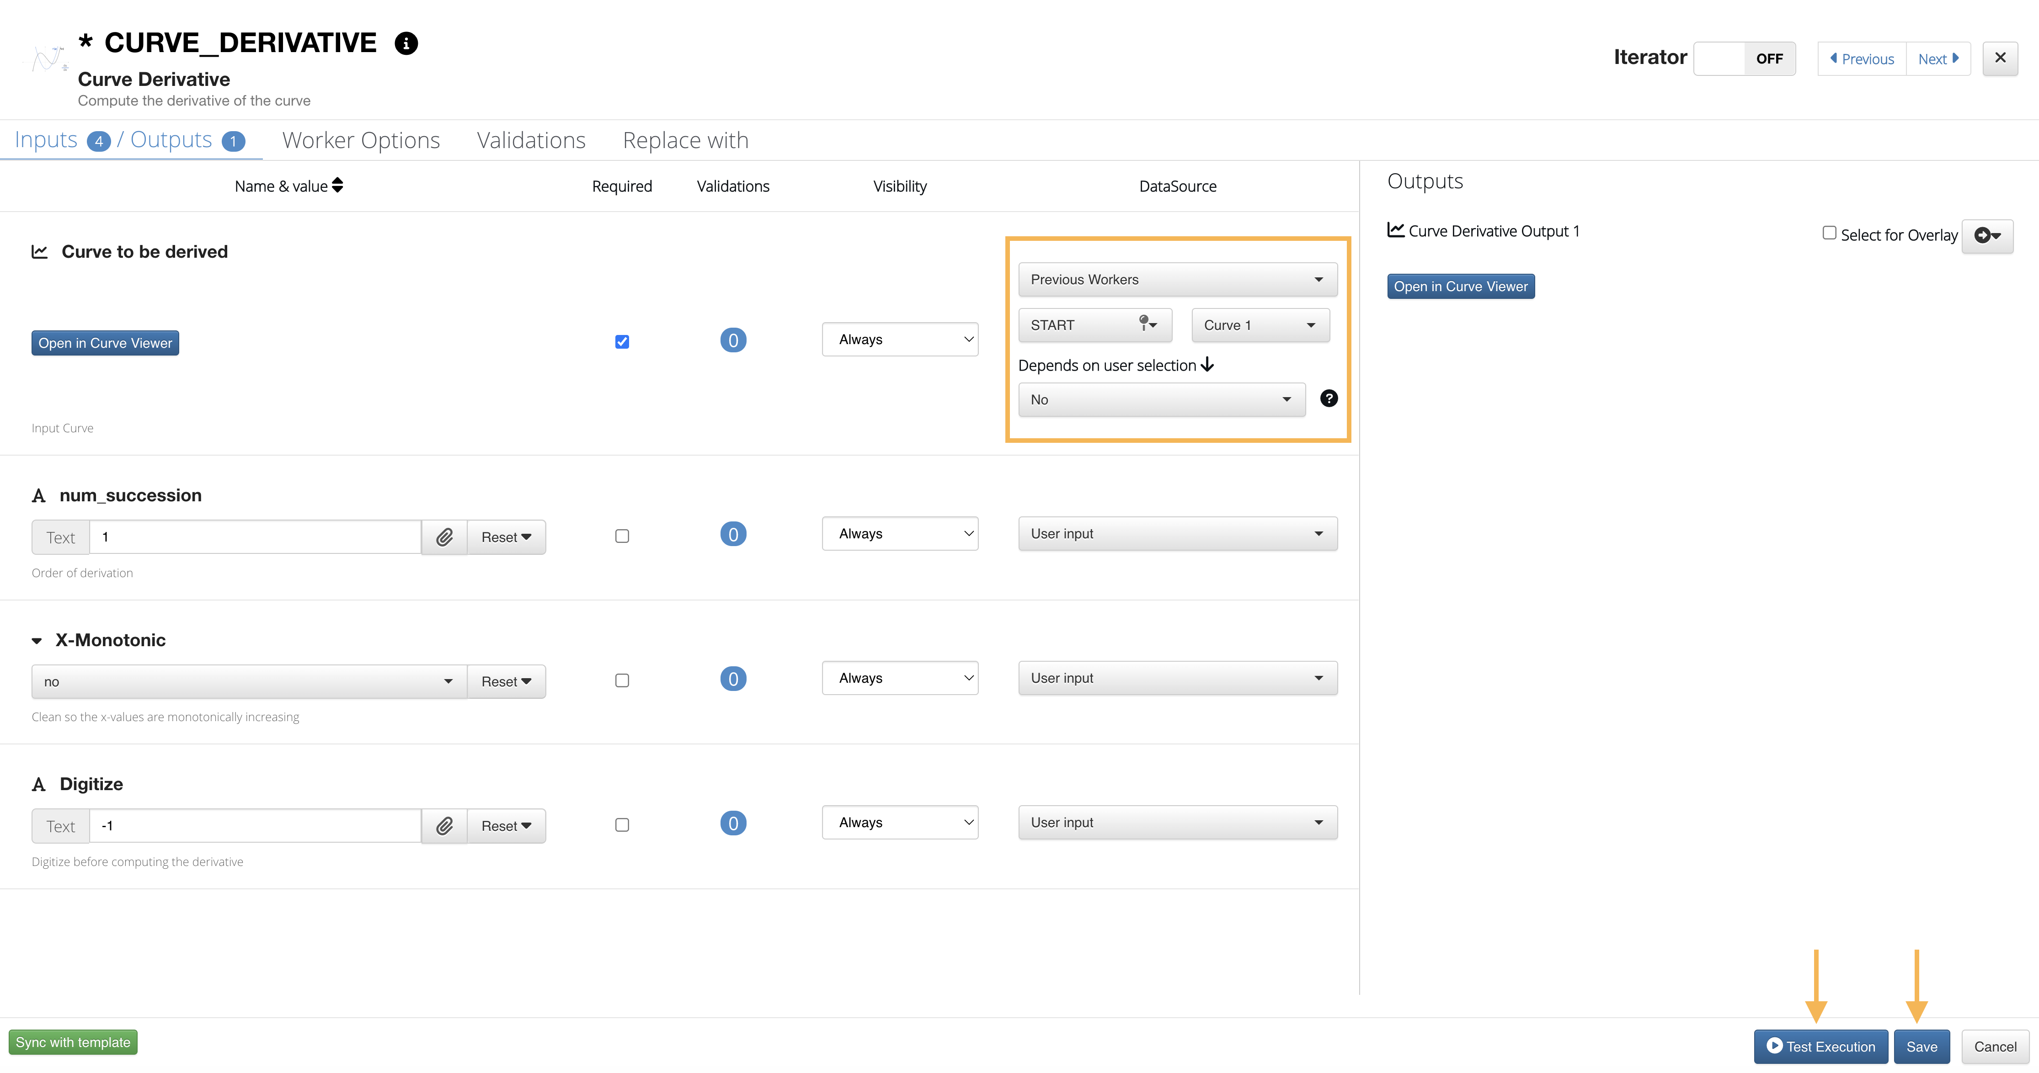The width and height of the screenshot is (2039, 1073).
Task: Cancel the worker dialog
Action: (1996, 1047)
